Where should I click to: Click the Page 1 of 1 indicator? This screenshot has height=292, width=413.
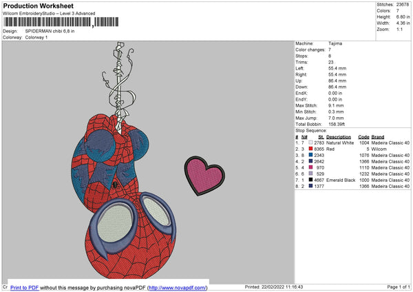399,286
